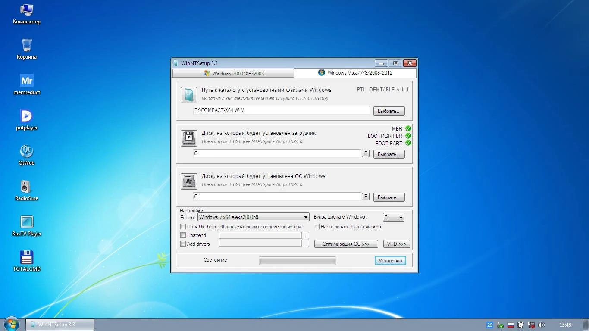589x331 pixels.
Task: Click the F button beside install drive field
Action: click(x=365, y=197)
